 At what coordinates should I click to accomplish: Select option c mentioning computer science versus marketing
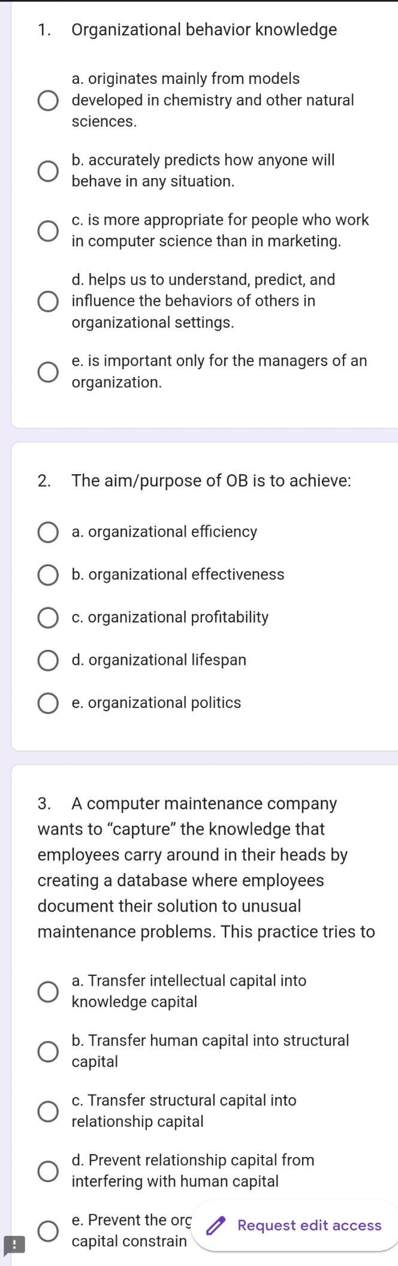pyautogui.click(x=48, y=230)
